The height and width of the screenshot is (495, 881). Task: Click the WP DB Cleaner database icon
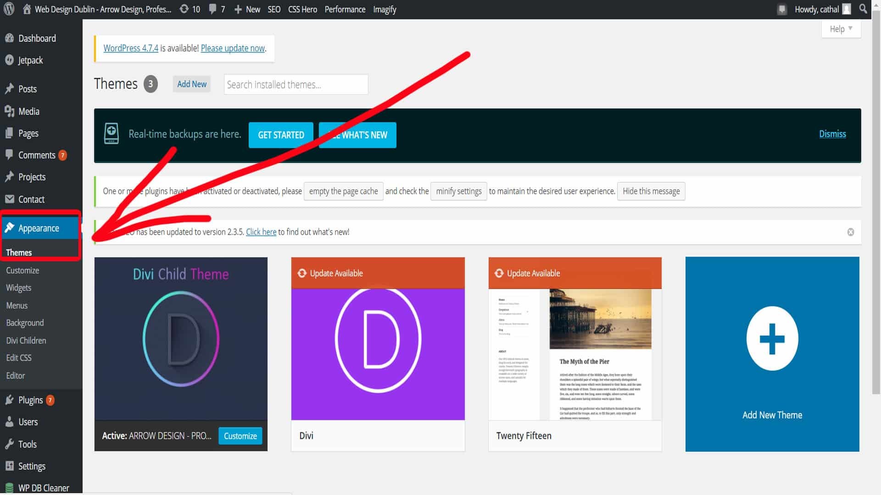click(9, 488)
